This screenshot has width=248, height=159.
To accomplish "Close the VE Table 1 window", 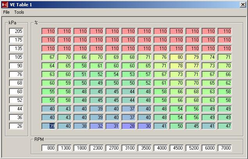I will pyautogui.click(x=243, y=5).
